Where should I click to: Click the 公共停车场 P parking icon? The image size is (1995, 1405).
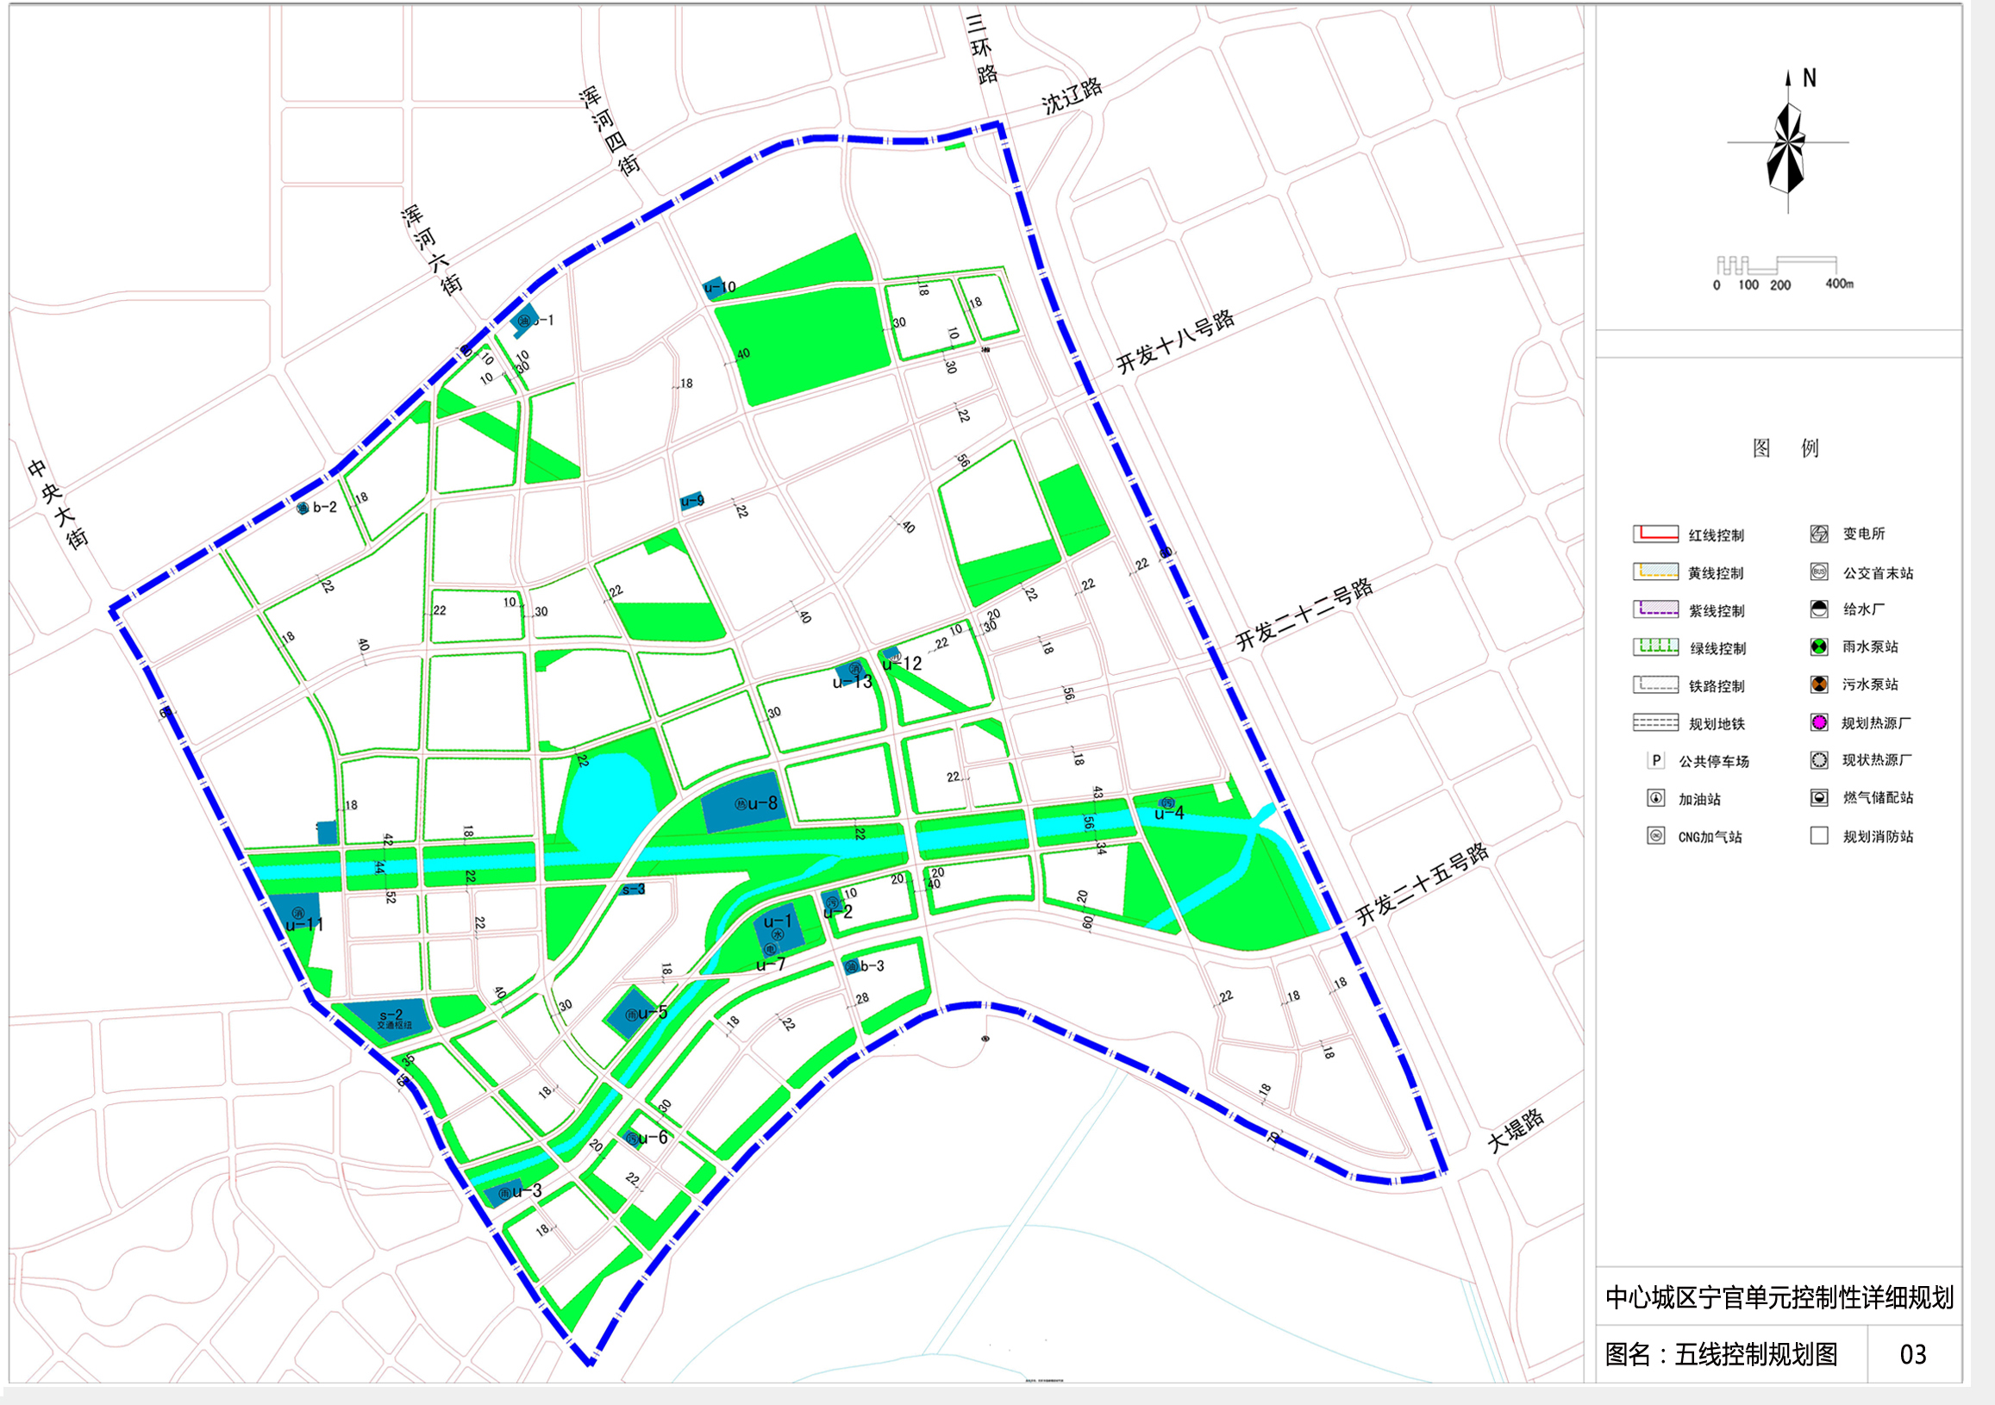point(1656,760)
